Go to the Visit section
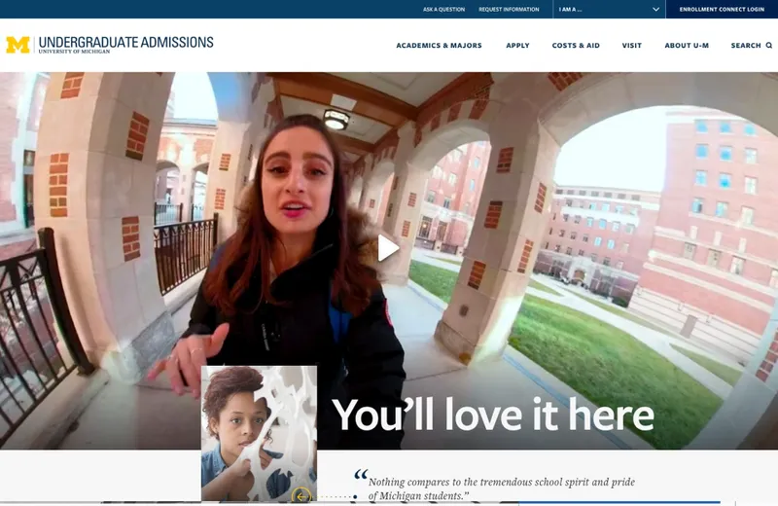 click(x=632, y=46)
